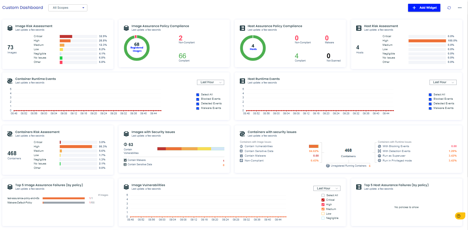Uncheck Malware Events in Host Runtime Events
468x230 pixels.
[x=430, y=108]
